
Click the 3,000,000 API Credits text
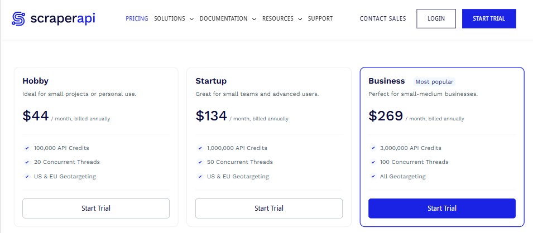click(411, 148)
